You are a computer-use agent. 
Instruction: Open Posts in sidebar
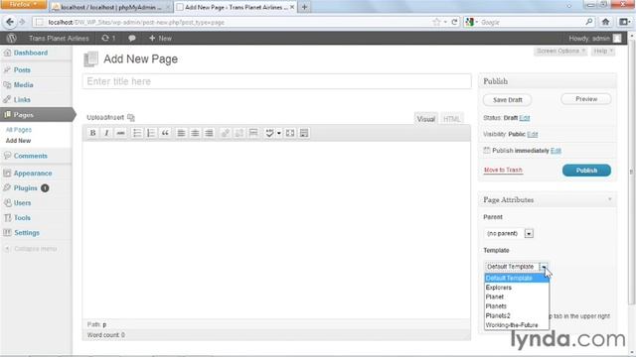(x=22, y=70)
